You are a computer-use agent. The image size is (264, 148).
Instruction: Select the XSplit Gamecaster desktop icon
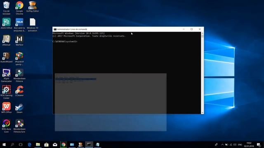click(x=7, y=76)
